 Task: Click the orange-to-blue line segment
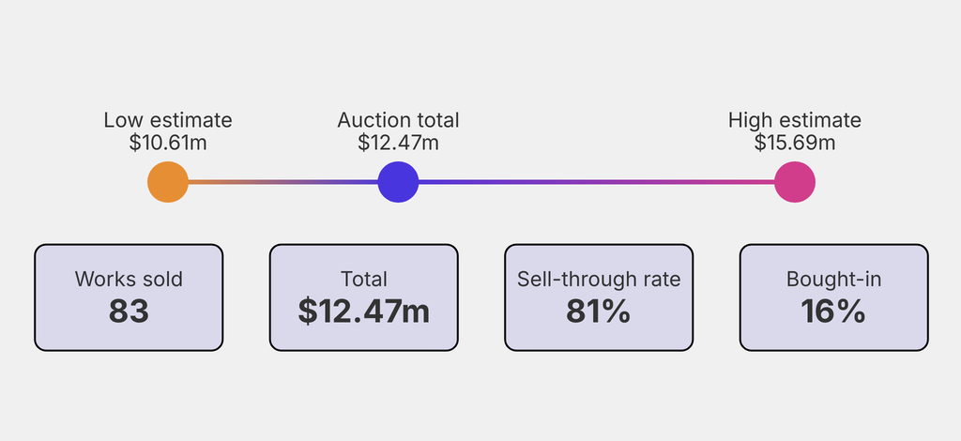[282, 182]
